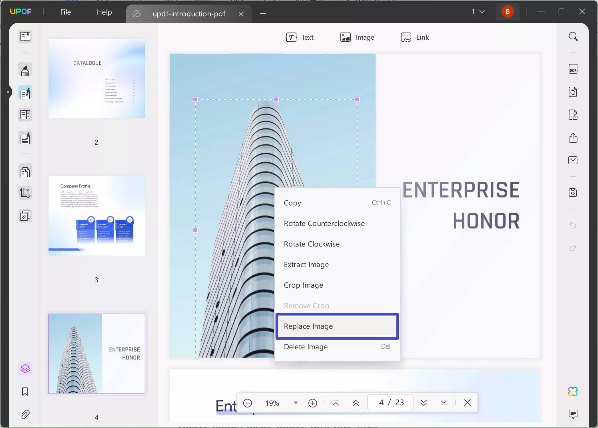Show the Layers panel icon
This screenshot has height=428, width=598.
pyautogui.click(x=25, y=369)
